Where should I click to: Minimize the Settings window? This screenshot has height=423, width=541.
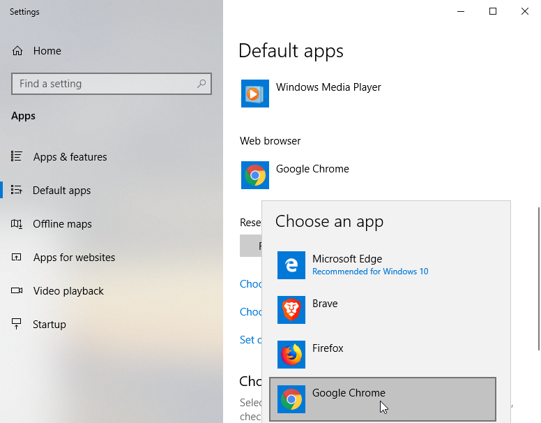[x=461, y=11]
